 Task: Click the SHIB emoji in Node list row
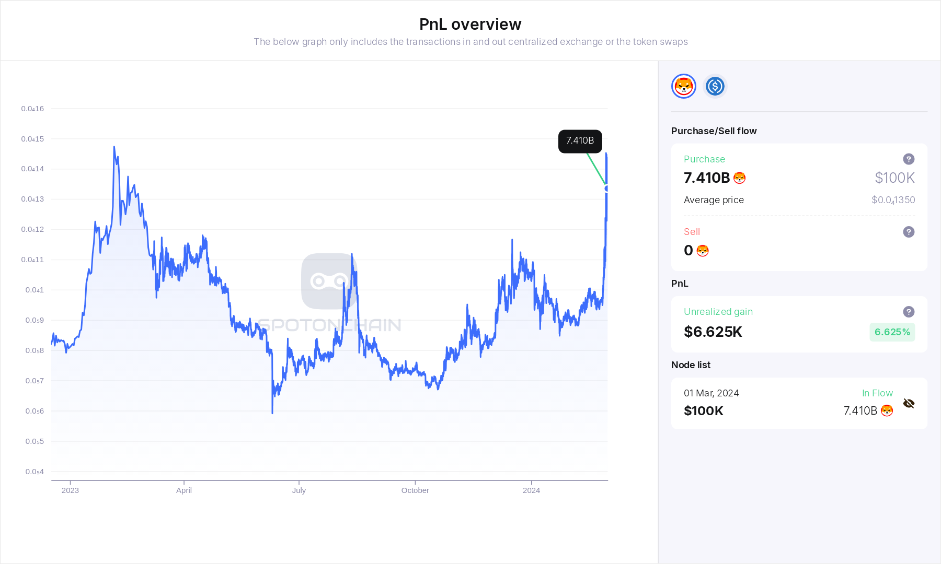[887, 411]
